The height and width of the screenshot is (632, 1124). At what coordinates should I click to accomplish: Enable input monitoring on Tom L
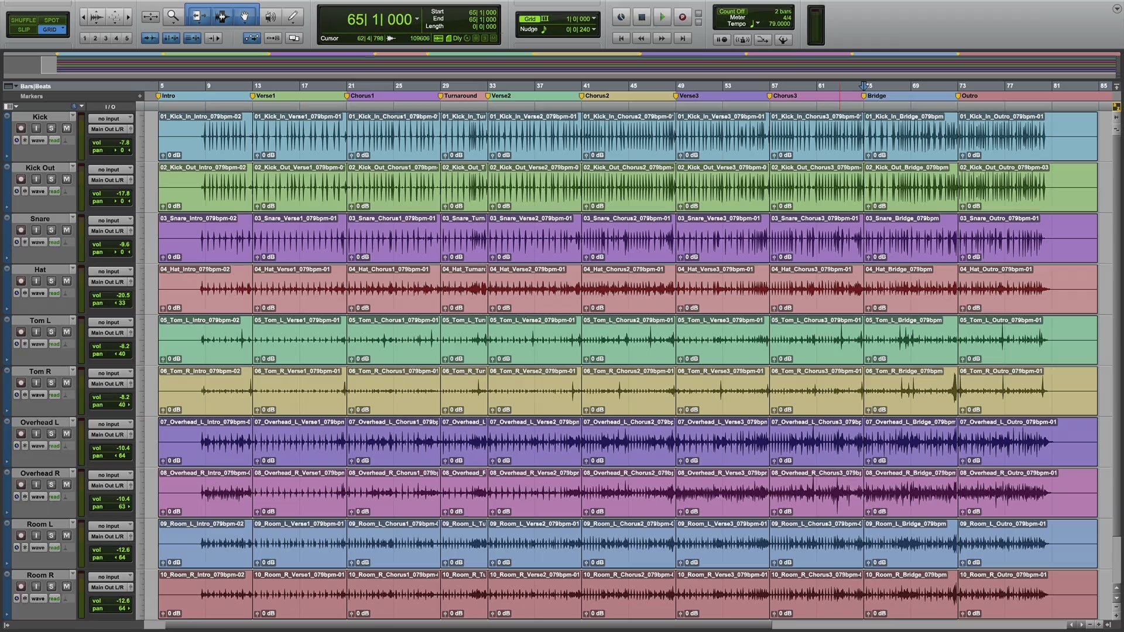point(36,332)
